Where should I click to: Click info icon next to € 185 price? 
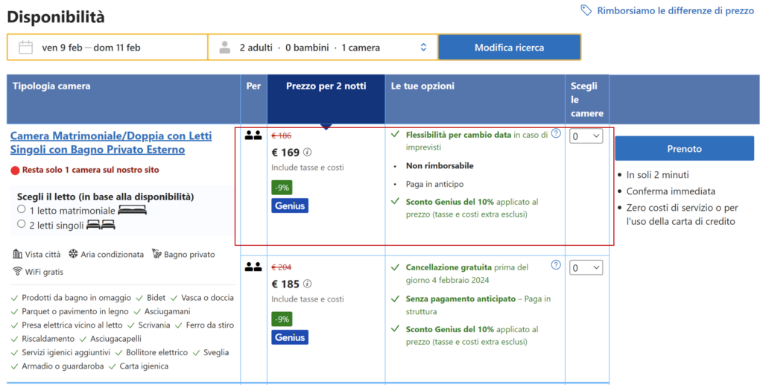click(308, 284)
